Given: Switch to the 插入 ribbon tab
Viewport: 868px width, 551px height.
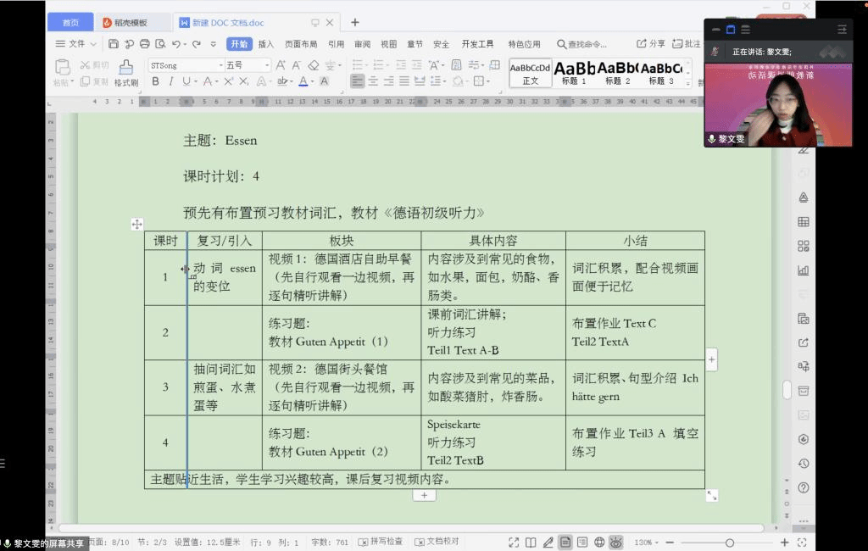Looking at the screenshot, I should pyautogui.click(x=266, y=44).
